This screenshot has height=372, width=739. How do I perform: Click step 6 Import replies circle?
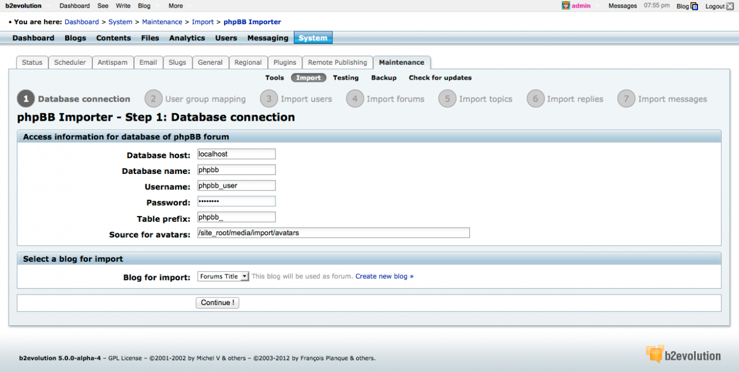point(535,99)
